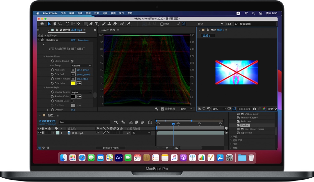Change Shadow Source from Alpha dropdown
This screenshot has width=314, height=182.
click(81, 92)
